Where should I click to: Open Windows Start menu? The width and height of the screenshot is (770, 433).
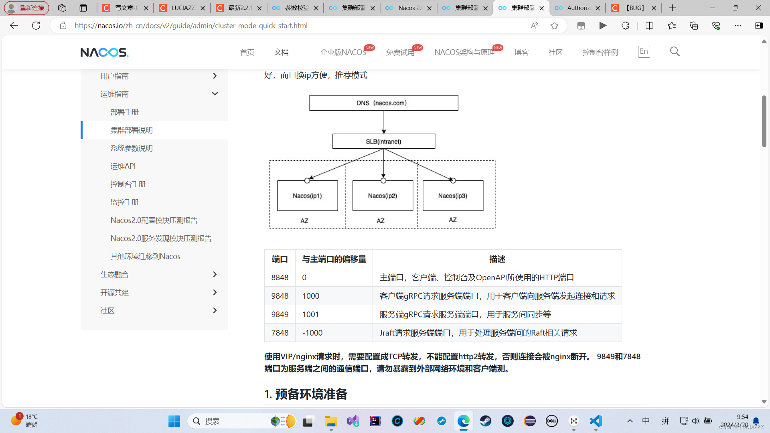(x=174, y=421)
